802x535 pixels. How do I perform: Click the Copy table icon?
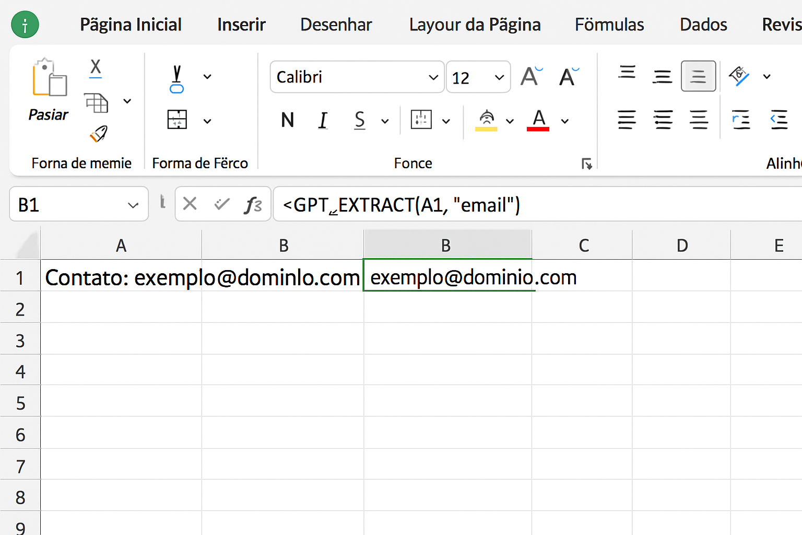click(x=97, y=102)
